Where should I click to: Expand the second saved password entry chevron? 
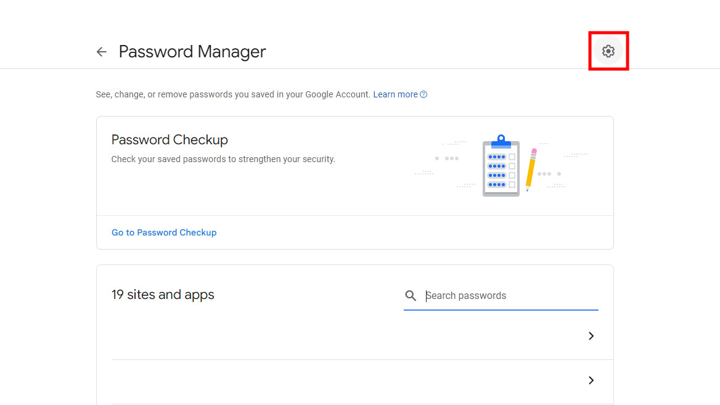pyautogui.click(x=591, y=380)
